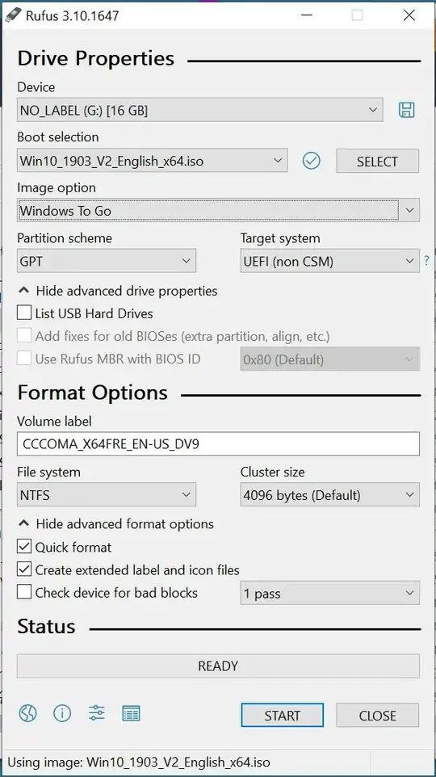Click the Volume label text field

coord(218,443)
